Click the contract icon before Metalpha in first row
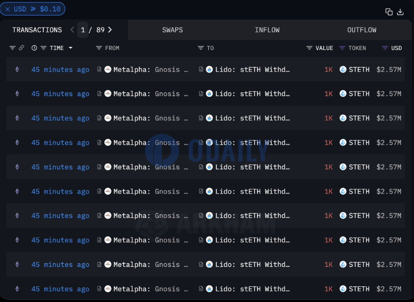414x302 pixels. (99, 69)
